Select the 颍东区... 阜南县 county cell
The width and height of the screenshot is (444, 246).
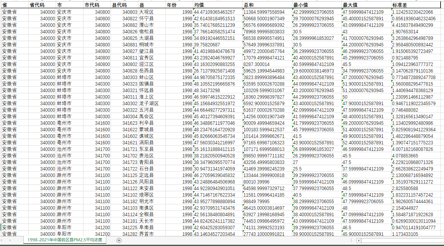point(152,227)
